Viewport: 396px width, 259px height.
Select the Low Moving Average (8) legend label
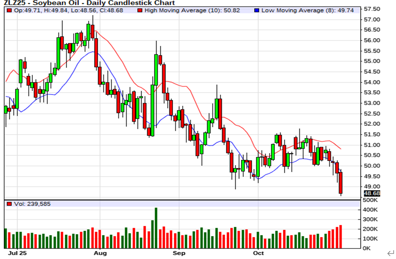(x=308, y=11)
